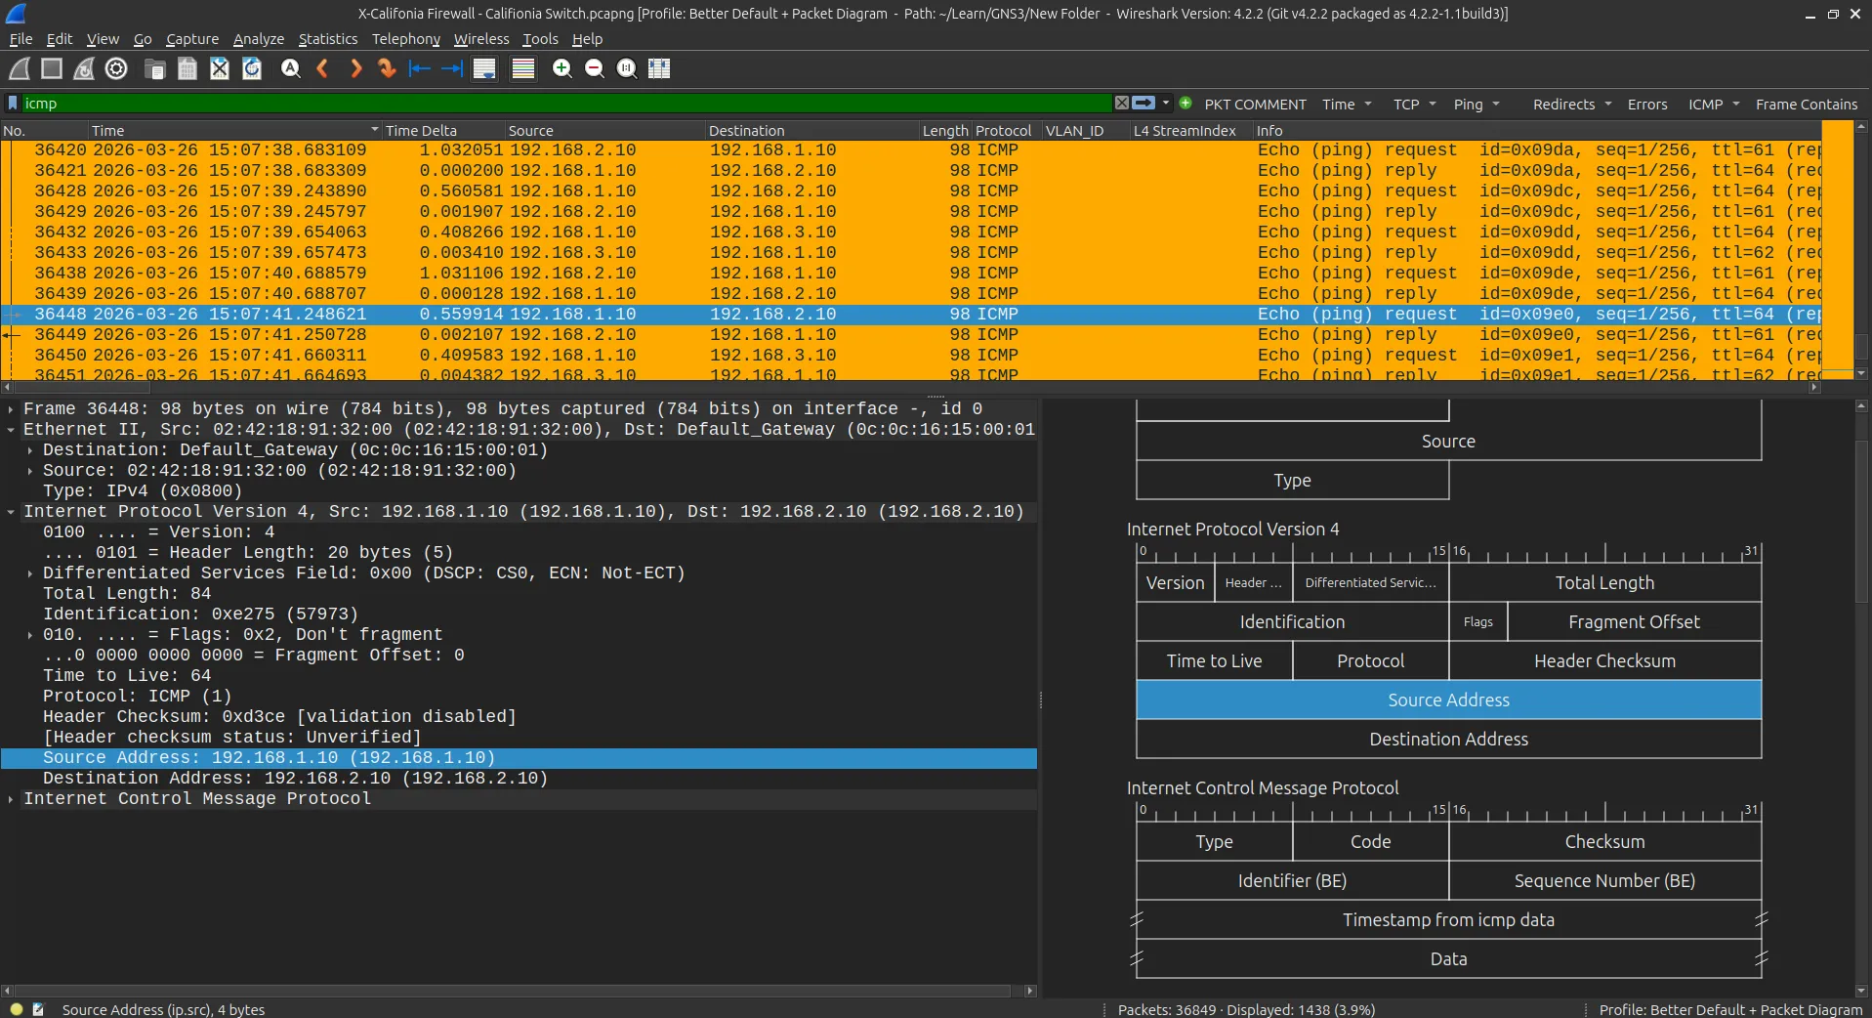Toggle packet list colorization
1872x1018 pixels.
[x=523, y=68]
